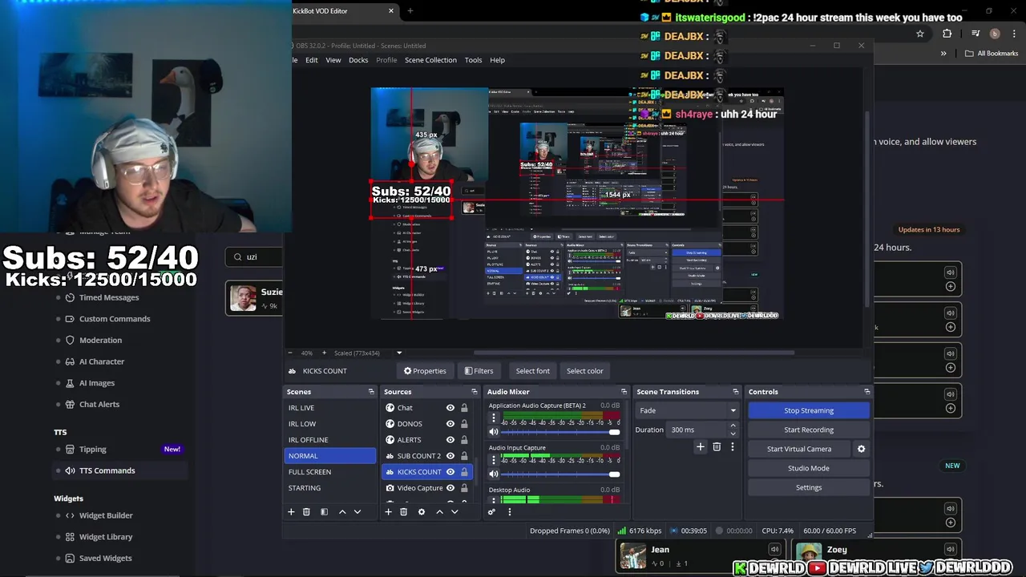Toggle visibility of SUB COUNT 2
1026x577 pixels.
450,456
